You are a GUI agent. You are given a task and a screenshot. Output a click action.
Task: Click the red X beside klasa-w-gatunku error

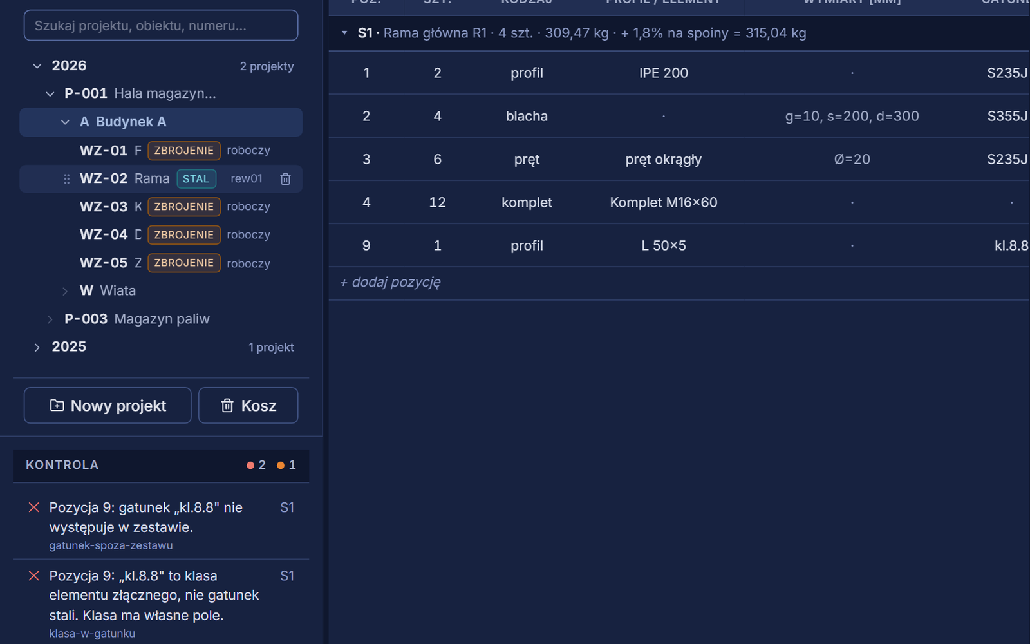click(34, 576)
